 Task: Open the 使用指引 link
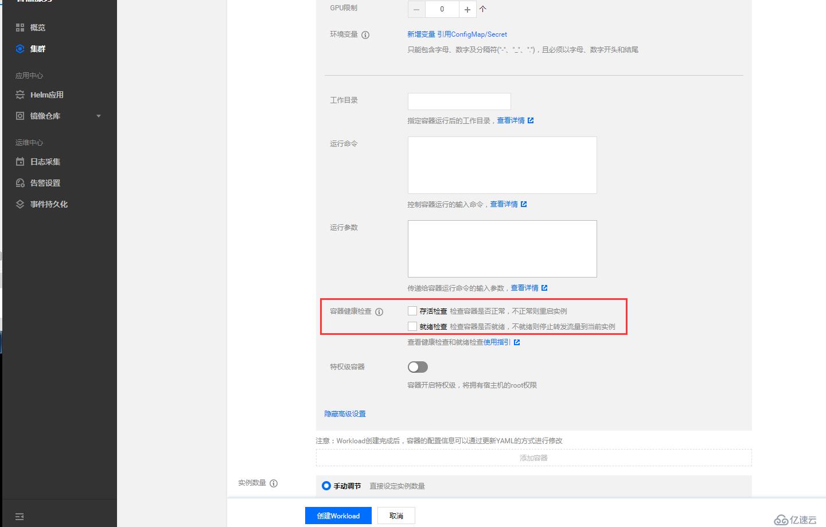point(497,342)
